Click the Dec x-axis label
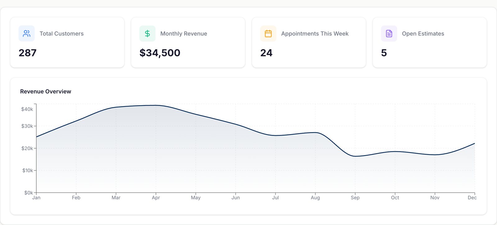The width and height of the screenshot is (497, 225). pos(472,198)
